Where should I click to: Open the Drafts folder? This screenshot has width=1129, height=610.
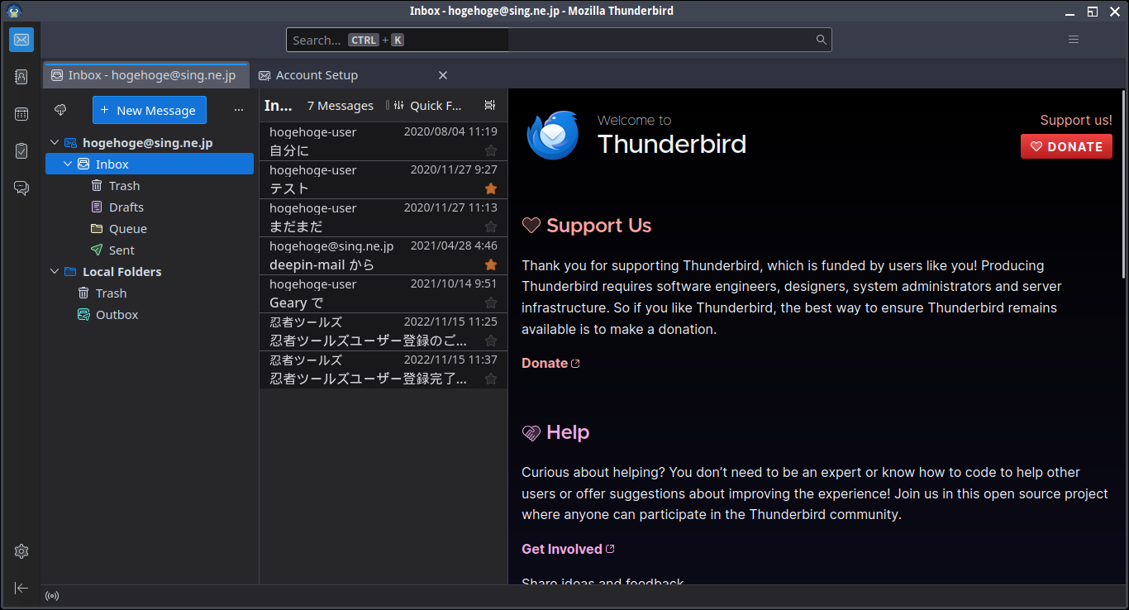coord(150,207)
